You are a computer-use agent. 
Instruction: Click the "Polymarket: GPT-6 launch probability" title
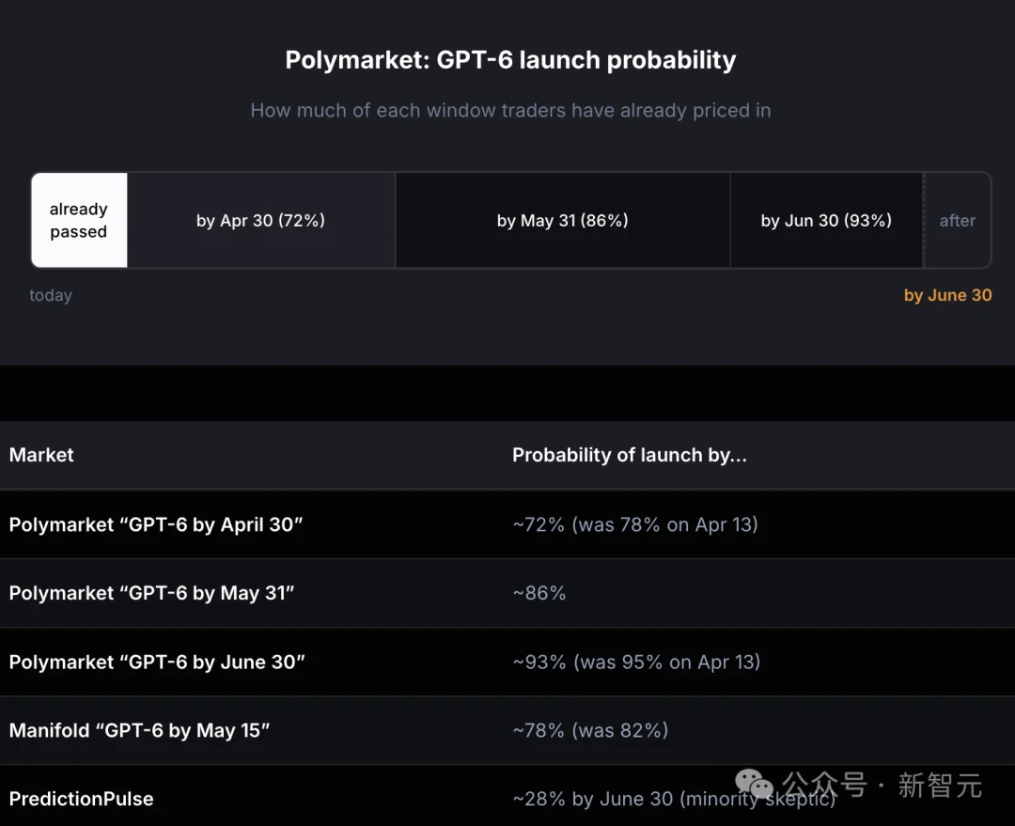(510, 60)
